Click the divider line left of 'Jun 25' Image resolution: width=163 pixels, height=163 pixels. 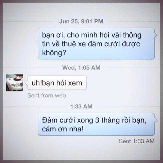[x=29, y=21]
